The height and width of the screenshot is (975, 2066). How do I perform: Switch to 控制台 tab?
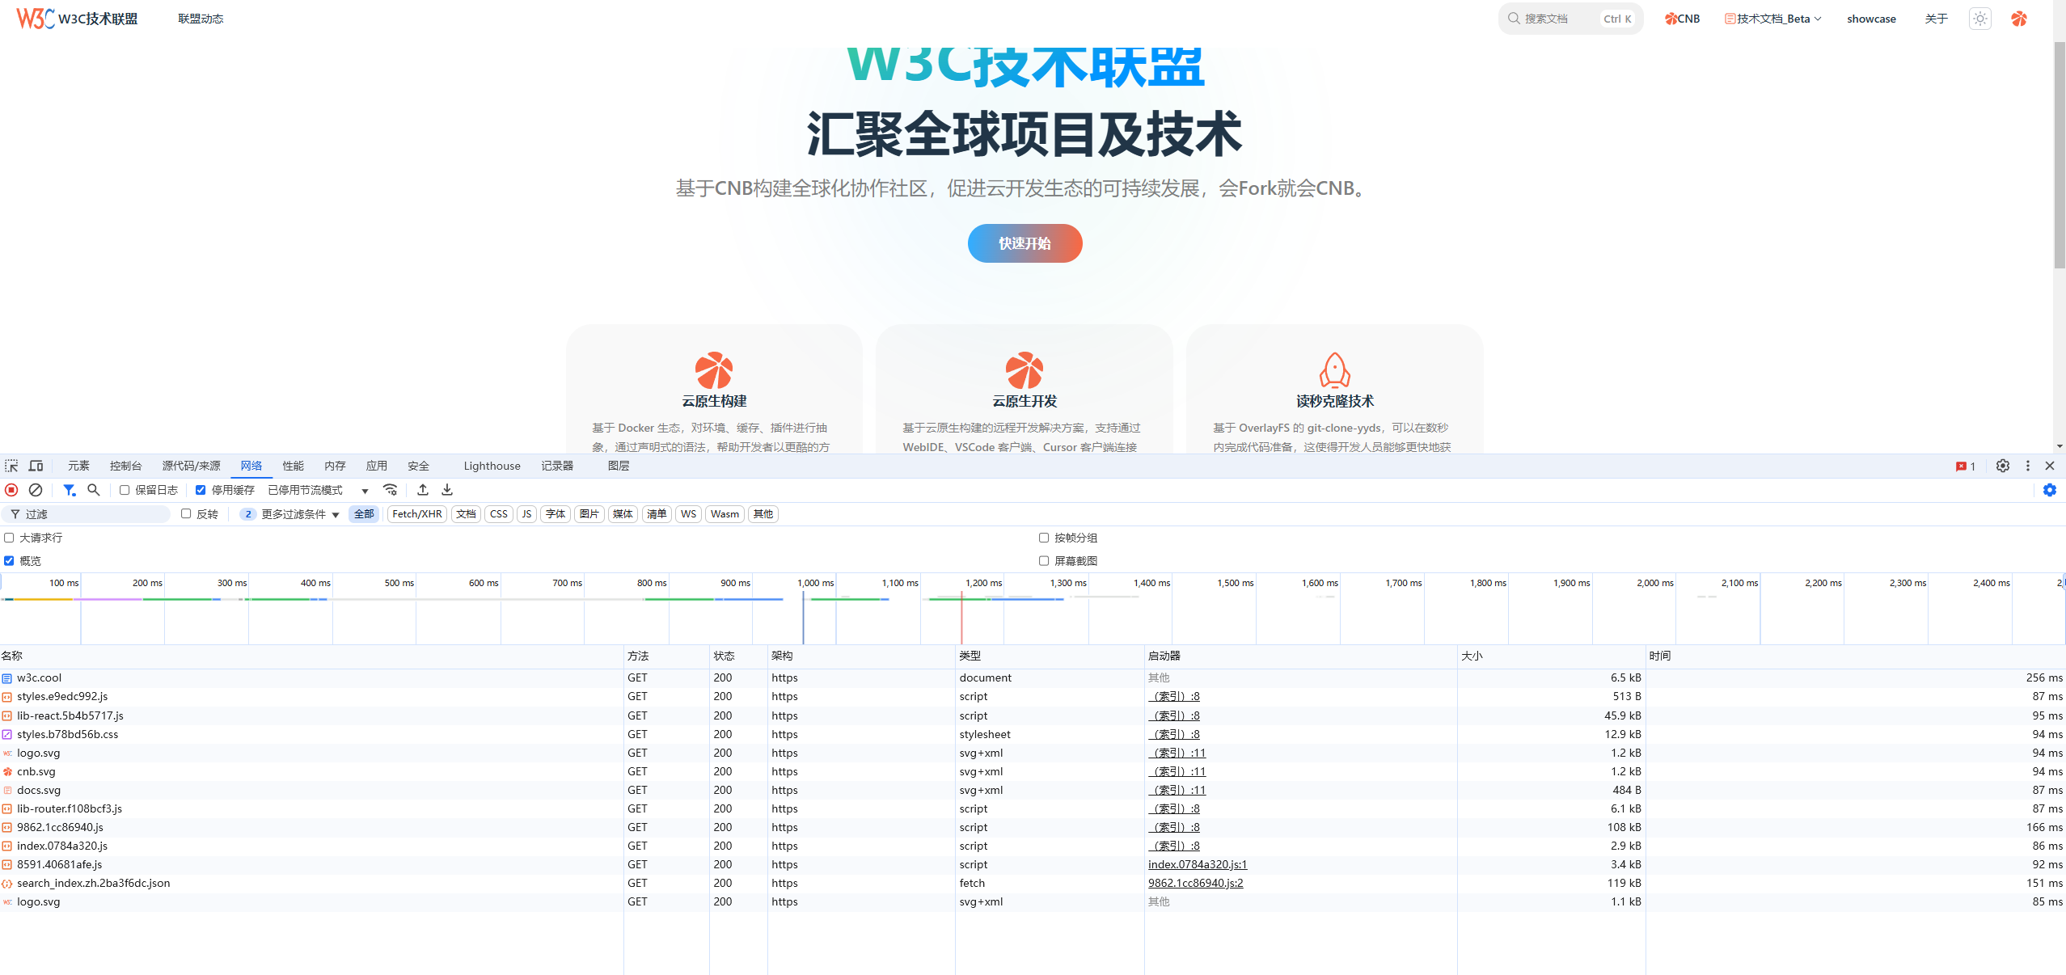point(126,466)
